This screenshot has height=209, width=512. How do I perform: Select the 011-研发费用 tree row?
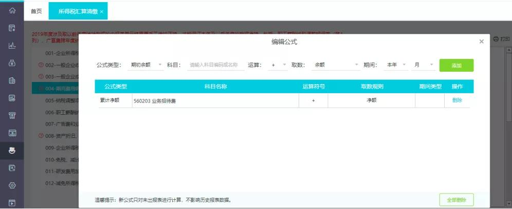pyautogui.click(x=56, y=171)
